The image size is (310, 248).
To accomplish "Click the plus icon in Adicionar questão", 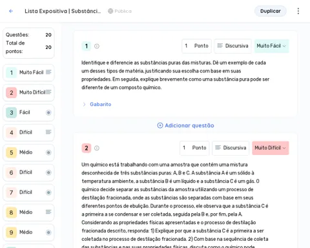I will (x=160, y=125).
